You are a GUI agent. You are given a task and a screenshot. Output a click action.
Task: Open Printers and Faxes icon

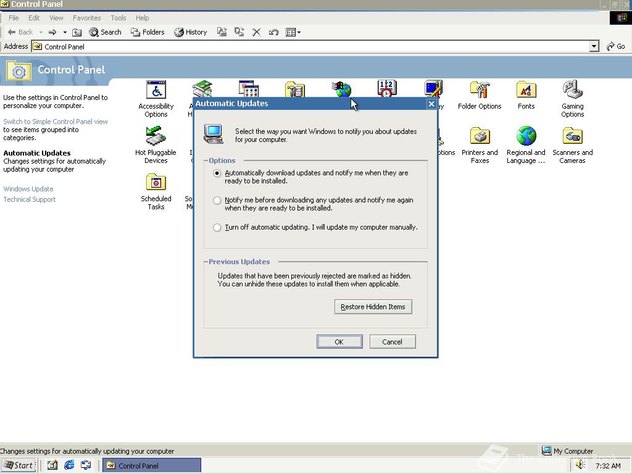click(x=480, y=145)
